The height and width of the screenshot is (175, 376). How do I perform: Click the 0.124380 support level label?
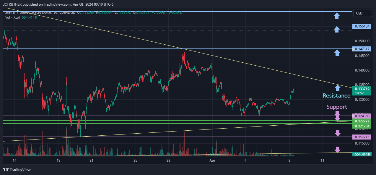(362, 116)
